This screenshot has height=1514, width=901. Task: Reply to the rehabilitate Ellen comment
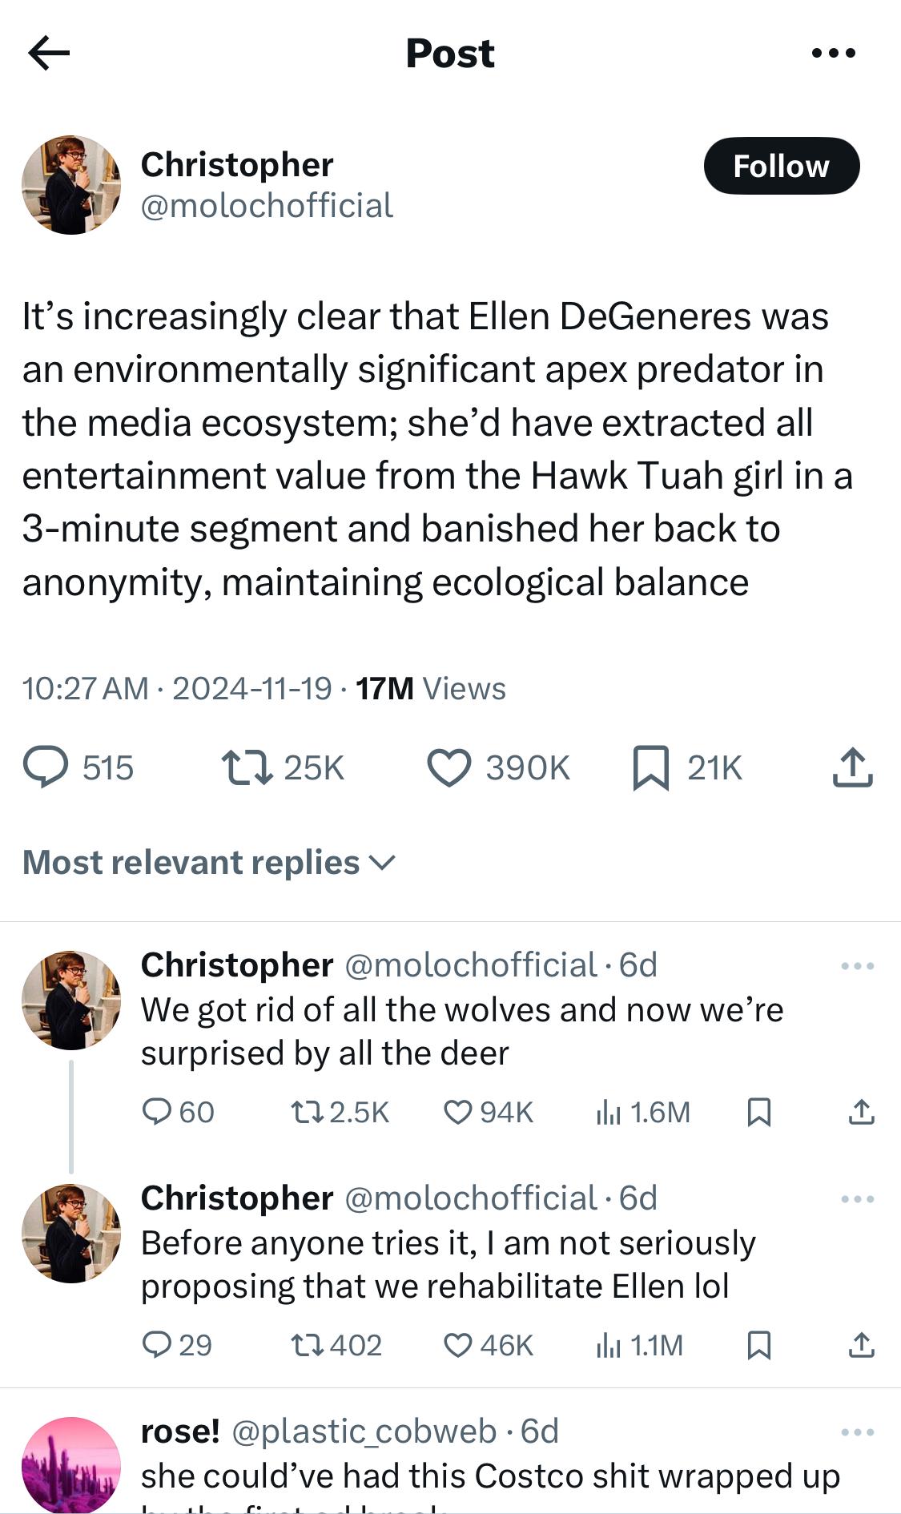click(156, 1345)
